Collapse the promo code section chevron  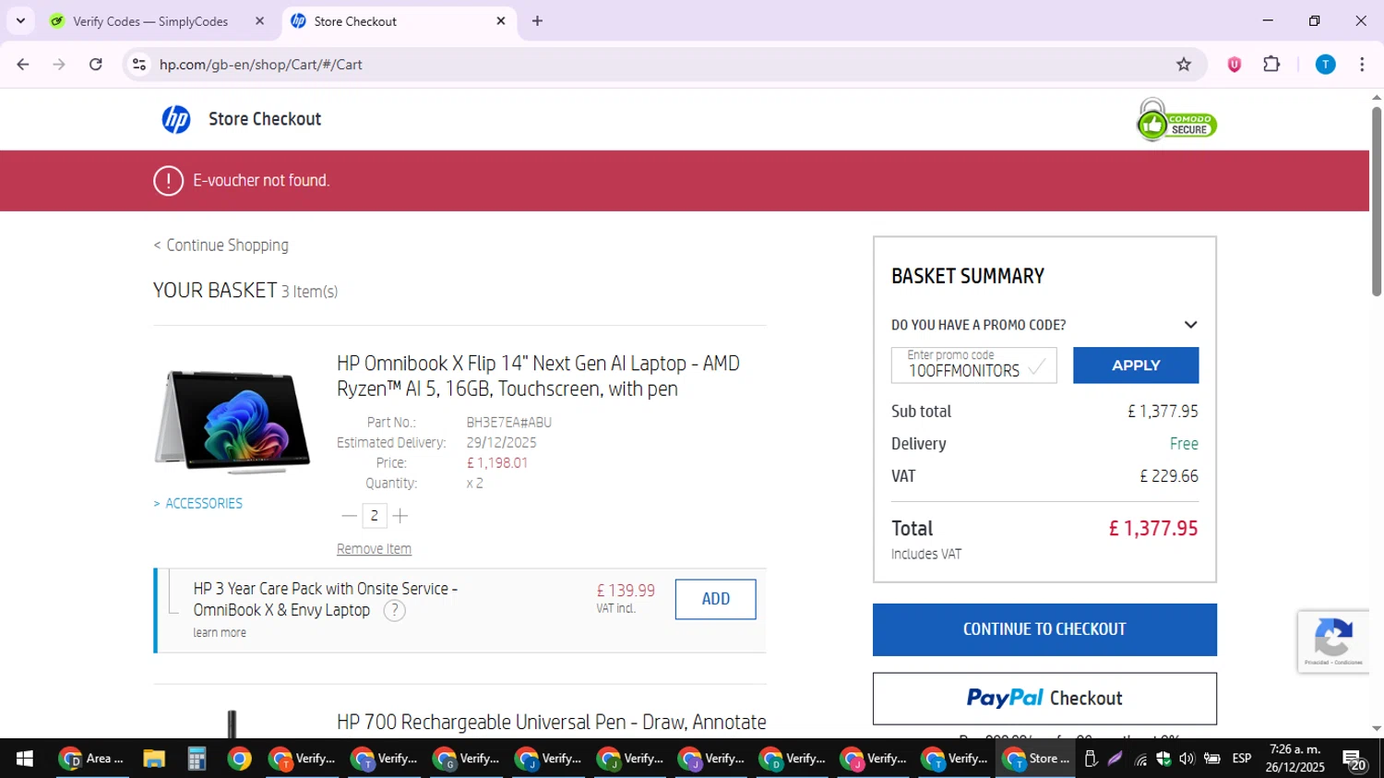click(x=1190, y=325)
